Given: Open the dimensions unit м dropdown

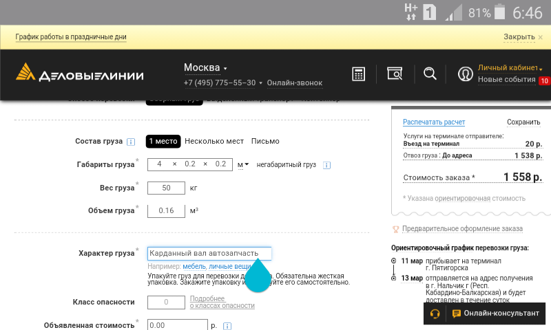Looking at the screenshot, I should pos(243,164).
